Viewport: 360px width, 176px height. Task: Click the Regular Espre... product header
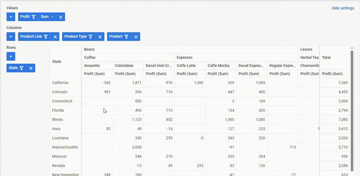tap(283, 66)
